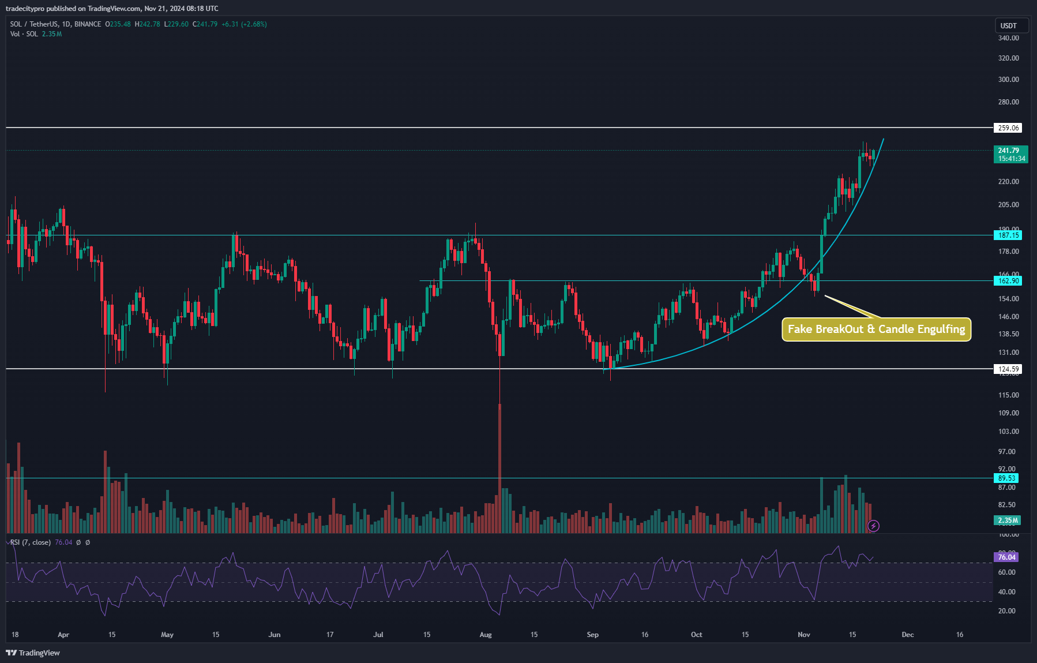Click the Sep label on time axis
The height and width of the screenshot is (663, 1037).
click(593, 635)
